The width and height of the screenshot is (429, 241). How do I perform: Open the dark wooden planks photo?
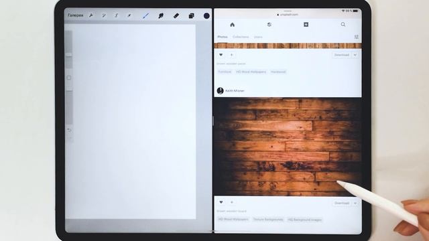pyautogui.click(x=288, y=147)
